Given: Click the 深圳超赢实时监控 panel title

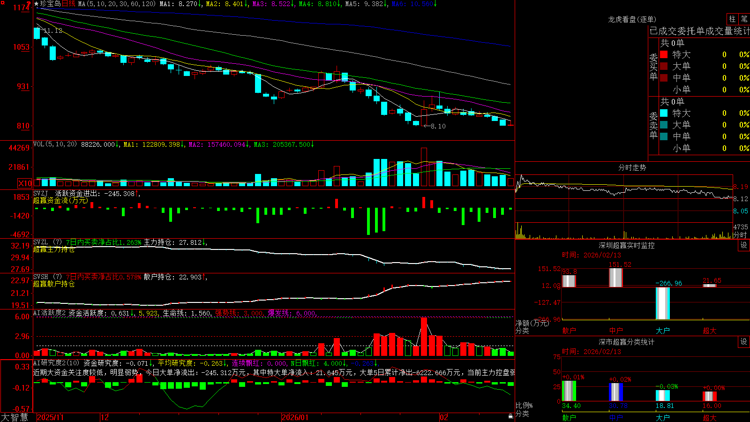Looking at the screenshot, I should (627, 245).
